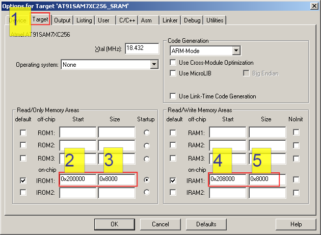This screenshot has width=321, height=235.
Task: Enable NoInit for RAM1
Action: coord(296,132)
